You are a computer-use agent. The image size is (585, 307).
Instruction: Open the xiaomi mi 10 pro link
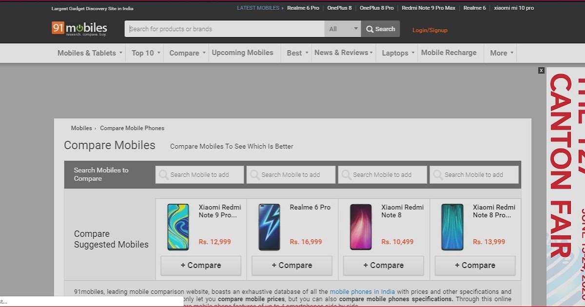(514, 8)
